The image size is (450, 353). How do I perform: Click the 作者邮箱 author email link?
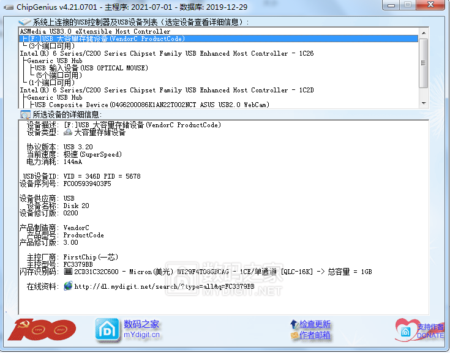[315, 335]
